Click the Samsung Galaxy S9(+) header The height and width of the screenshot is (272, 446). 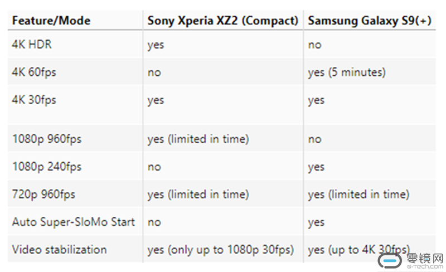(370, 21)
